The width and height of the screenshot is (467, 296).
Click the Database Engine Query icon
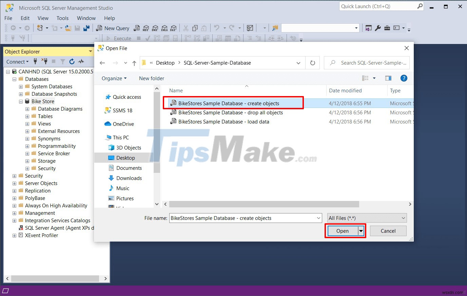(137, 28)
